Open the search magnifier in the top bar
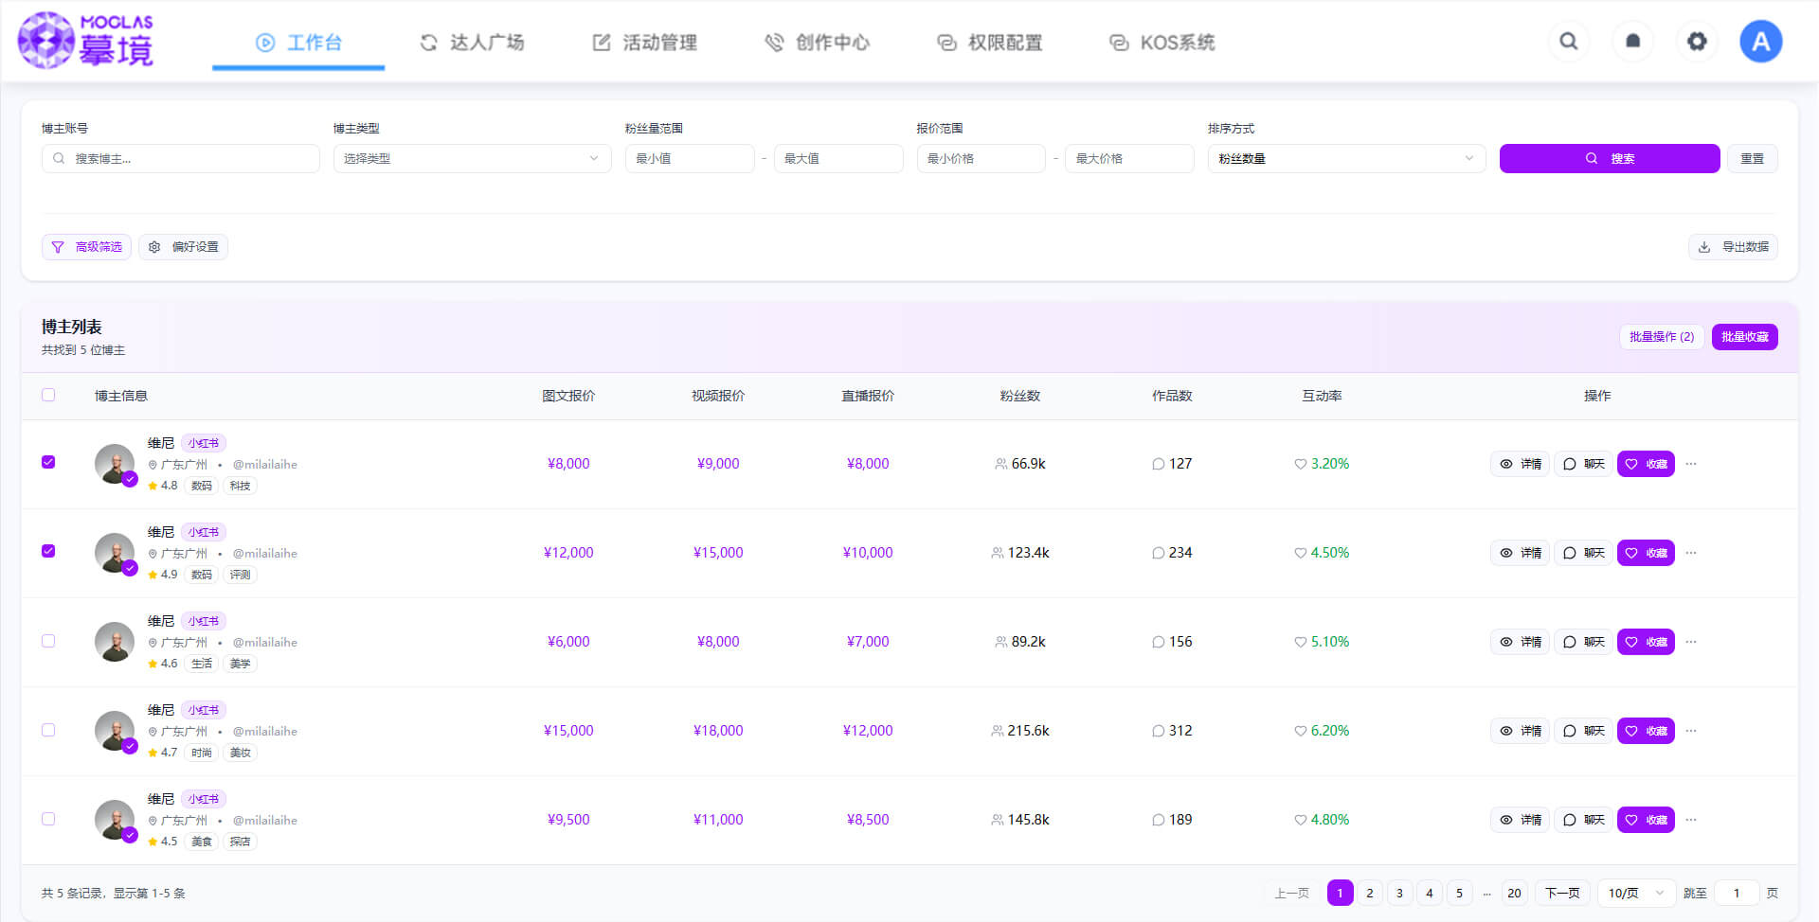Viewport: 1819px width, 922px height. (x=1568, y=41)
